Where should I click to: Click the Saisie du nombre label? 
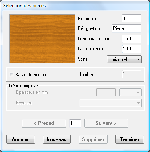31,75
